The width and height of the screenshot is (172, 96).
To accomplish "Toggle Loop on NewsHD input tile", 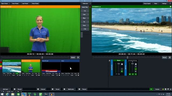I will [x=56, y=74].
